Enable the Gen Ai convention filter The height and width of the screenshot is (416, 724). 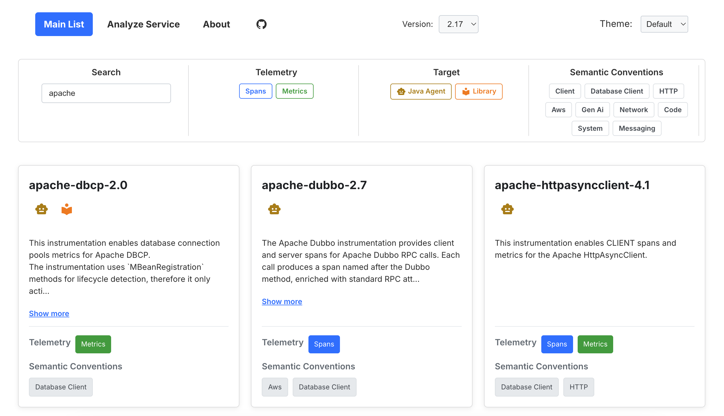click(592, 110)
